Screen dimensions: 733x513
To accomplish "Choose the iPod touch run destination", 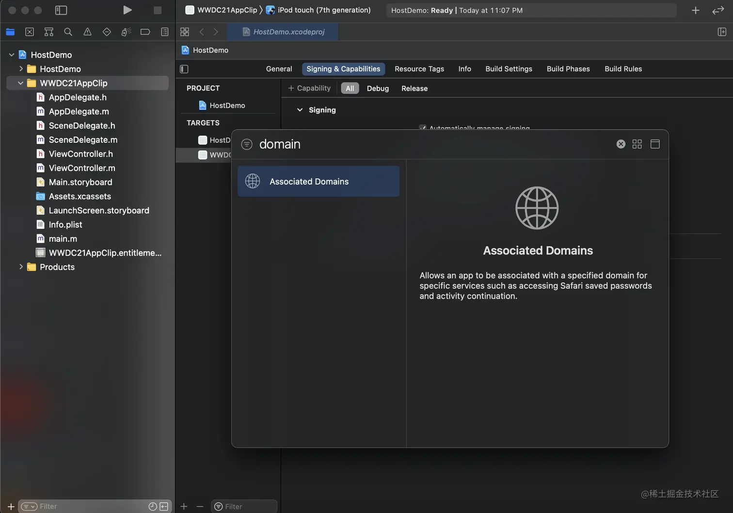I will pos(319,10).
